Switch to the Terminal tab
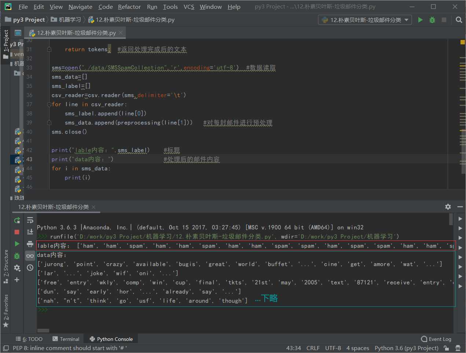The width and height of the screenshot is (466, 353). (66, 339)
